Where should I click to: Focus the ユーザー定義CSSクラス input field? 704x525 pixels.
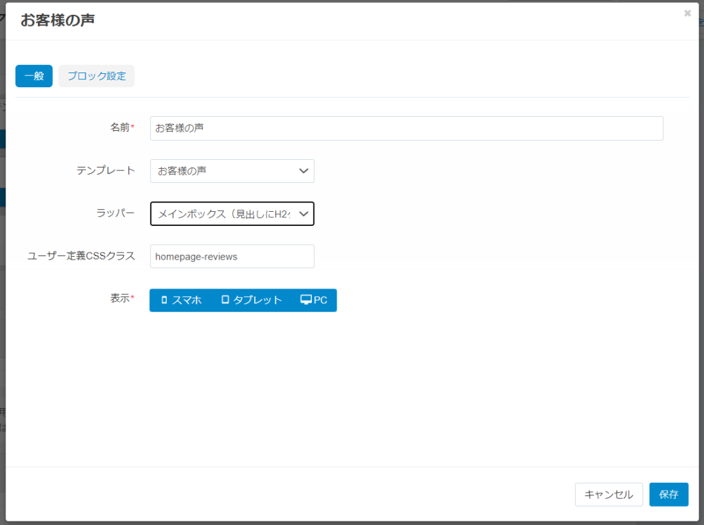pyautogui.click(x=232, y=257)
